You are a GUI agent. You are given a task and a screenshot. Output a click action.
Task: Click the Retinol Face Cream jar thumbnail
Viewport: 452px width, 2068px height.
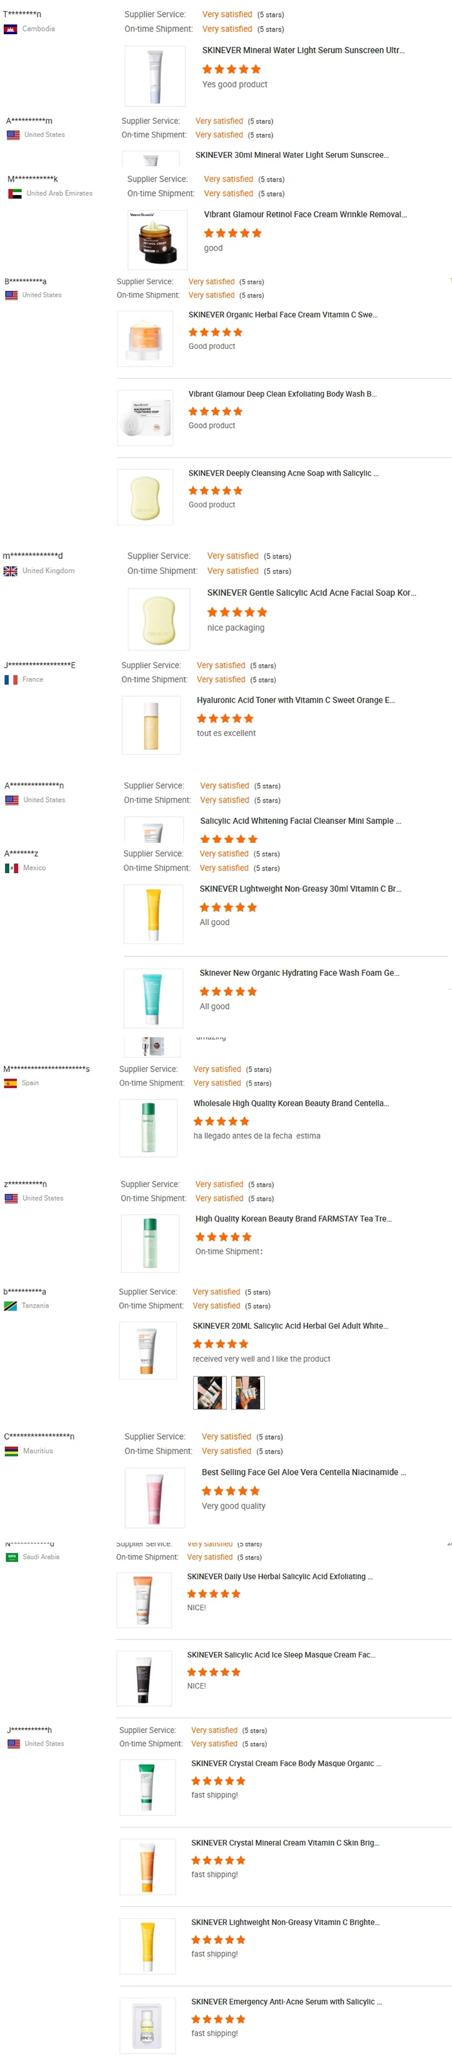pos(157,238)
